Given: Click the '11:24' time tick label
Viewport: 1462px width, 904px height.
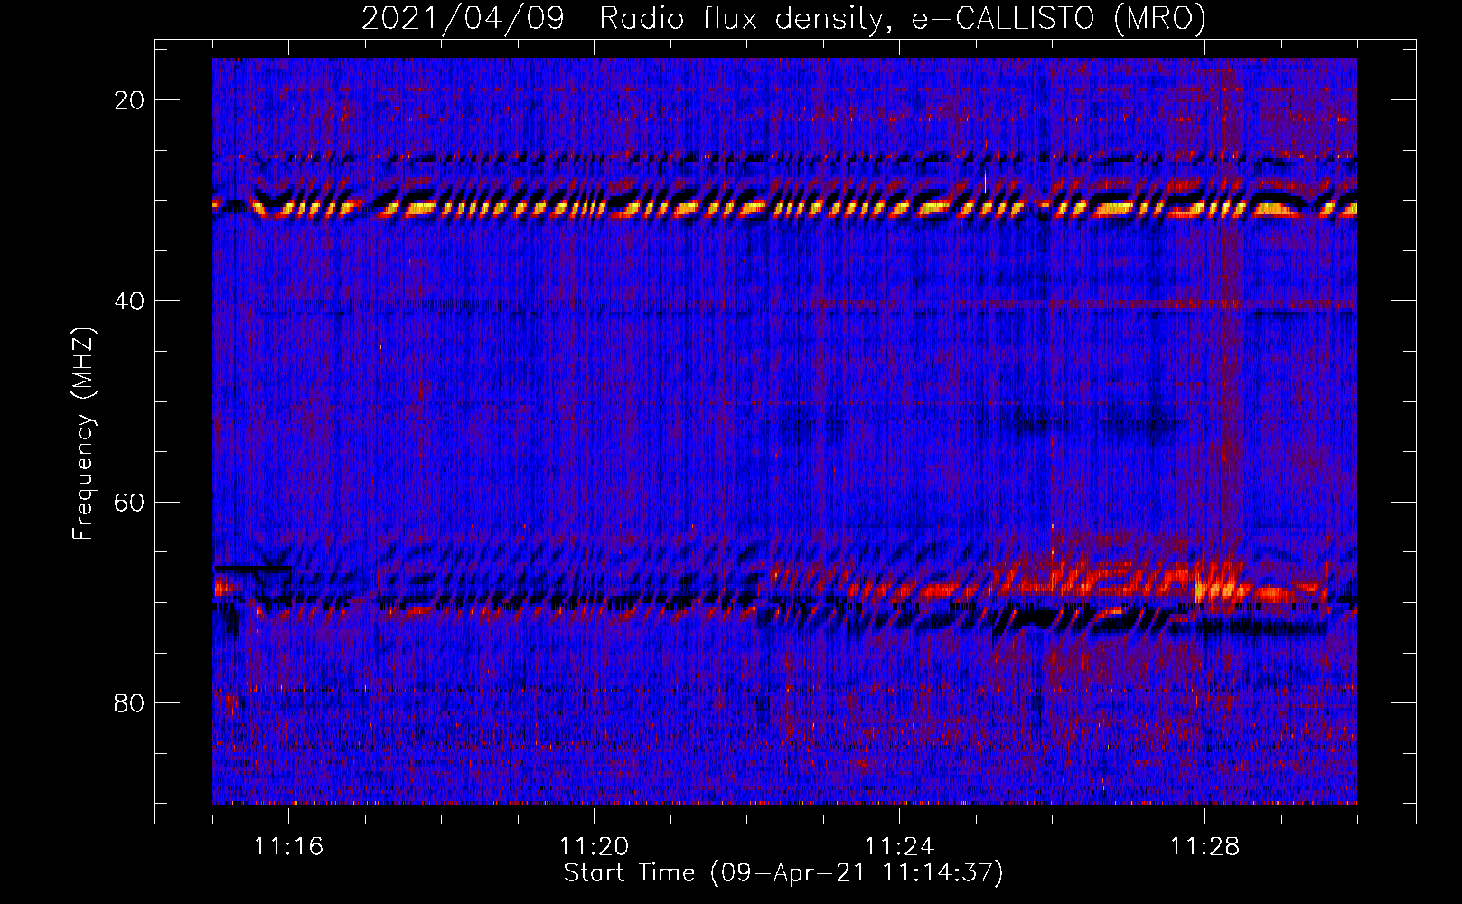Looking at the screenshot, I should (x=899, y=847).
